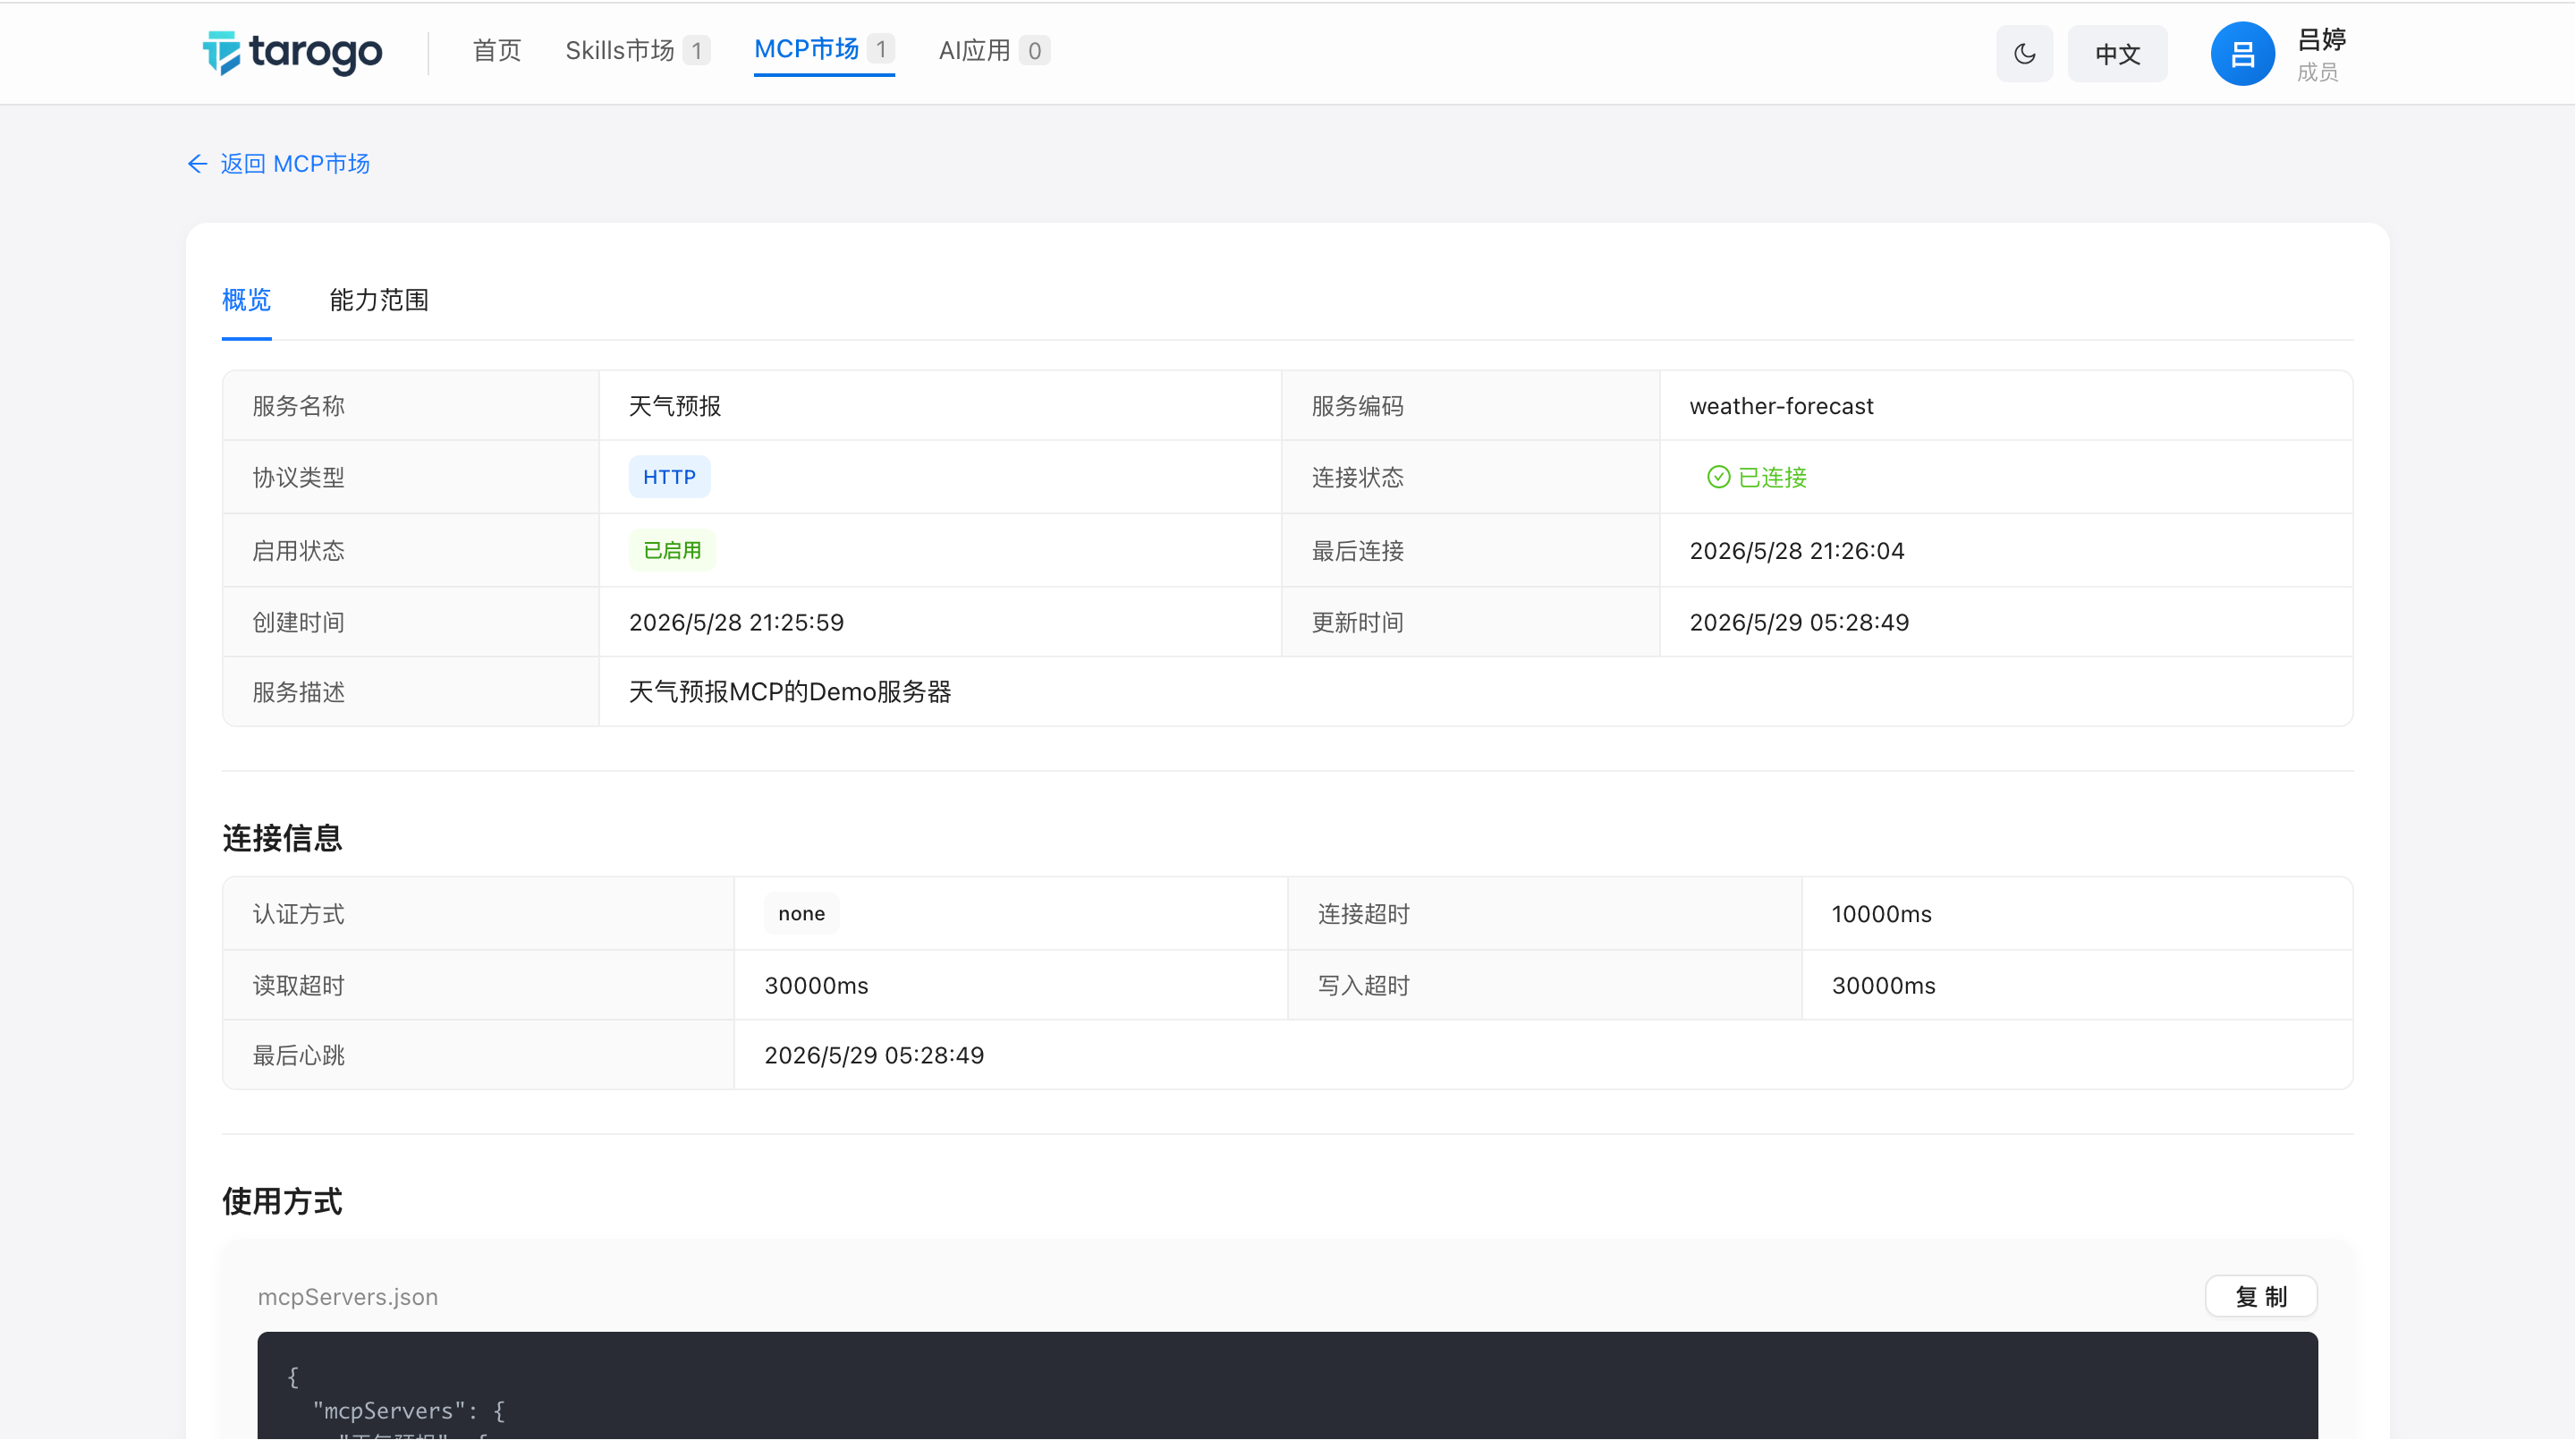Go to 首页 nav item
Viewport: 2576px width, 1440px height.
(x=497, y=50)
